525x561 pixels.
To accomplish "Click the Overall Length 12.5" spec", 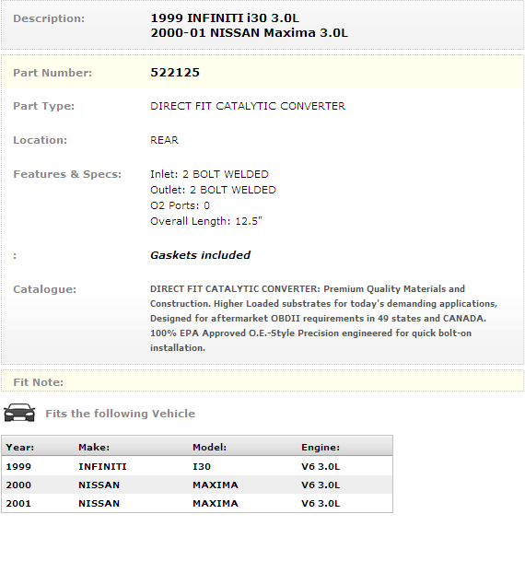I will tap(206, 221).
